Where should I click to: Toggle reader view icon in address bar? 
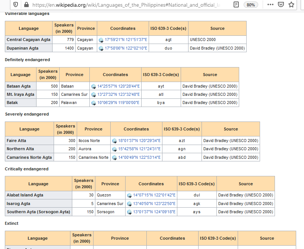point(236,4)
